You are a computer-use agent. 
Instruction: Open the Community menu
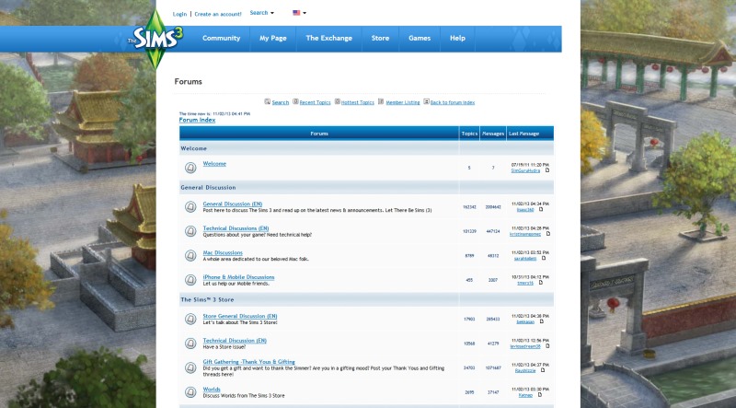point(221,39)
